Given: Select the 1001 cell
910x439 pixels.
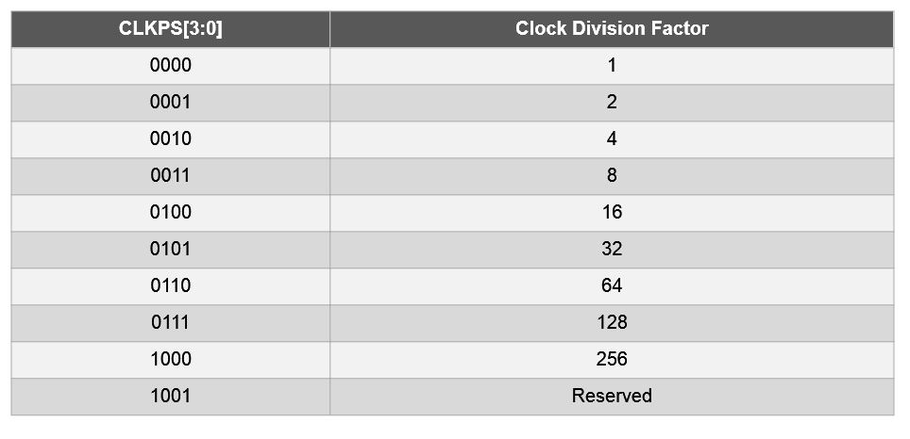Looking at the screenshot, I should [x=171, y=397].
